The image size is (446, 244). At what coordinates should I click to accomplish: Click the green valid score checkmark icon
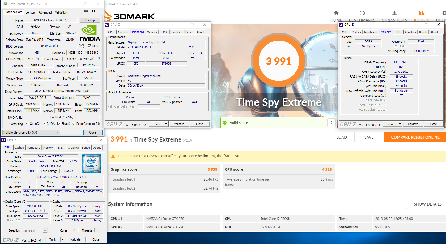(225, 123)
